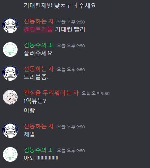Viewport: 150px width, 168px height.
Task: Click timestamp next to 관심을 두려워하는 자
Action: pyautogui.click(x=95, y=94)
